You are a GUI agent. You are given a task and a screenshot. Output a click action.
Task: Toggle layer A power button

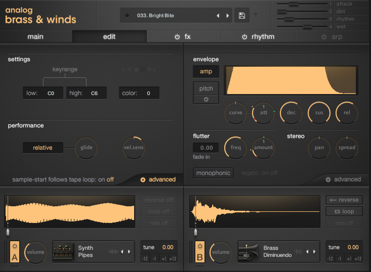point(15,246)
